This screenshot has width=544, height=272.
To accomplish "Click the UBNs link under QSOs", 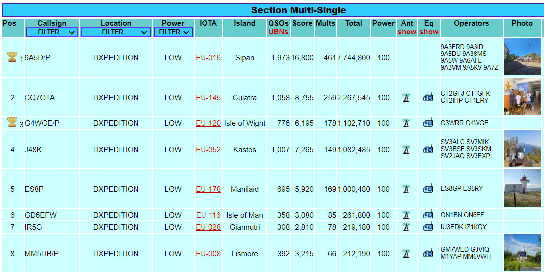I will pos(278,32).
